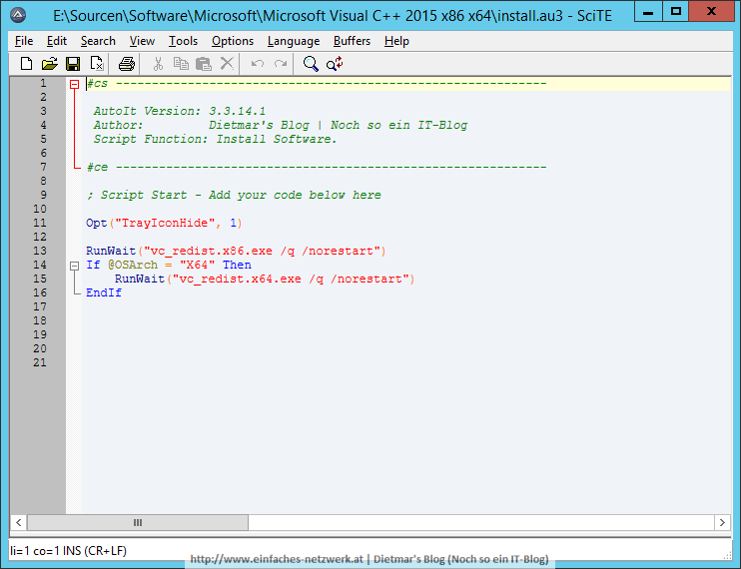
Task: Click the New document toolbar icon
Action: tap(26, 63)
